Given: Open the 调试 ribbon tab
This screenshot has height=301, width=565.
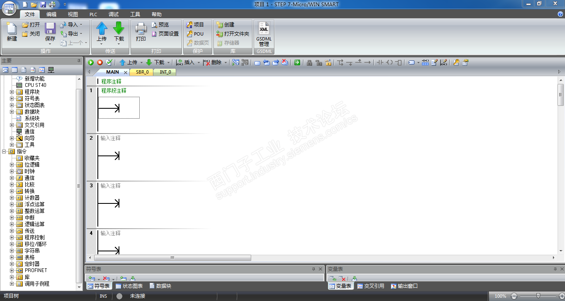Looking at the screenshot, I should [114, 14].
